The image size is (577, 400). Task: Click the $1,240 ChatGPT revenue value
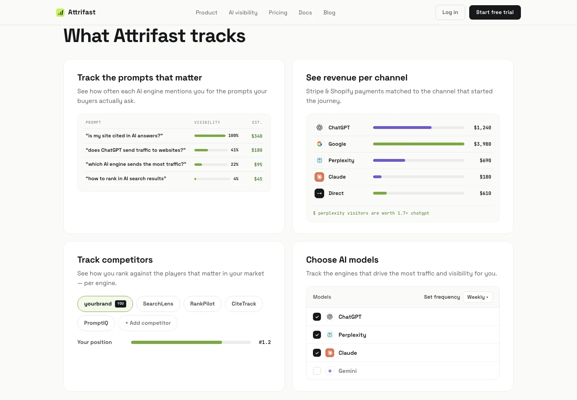(482, 128)
